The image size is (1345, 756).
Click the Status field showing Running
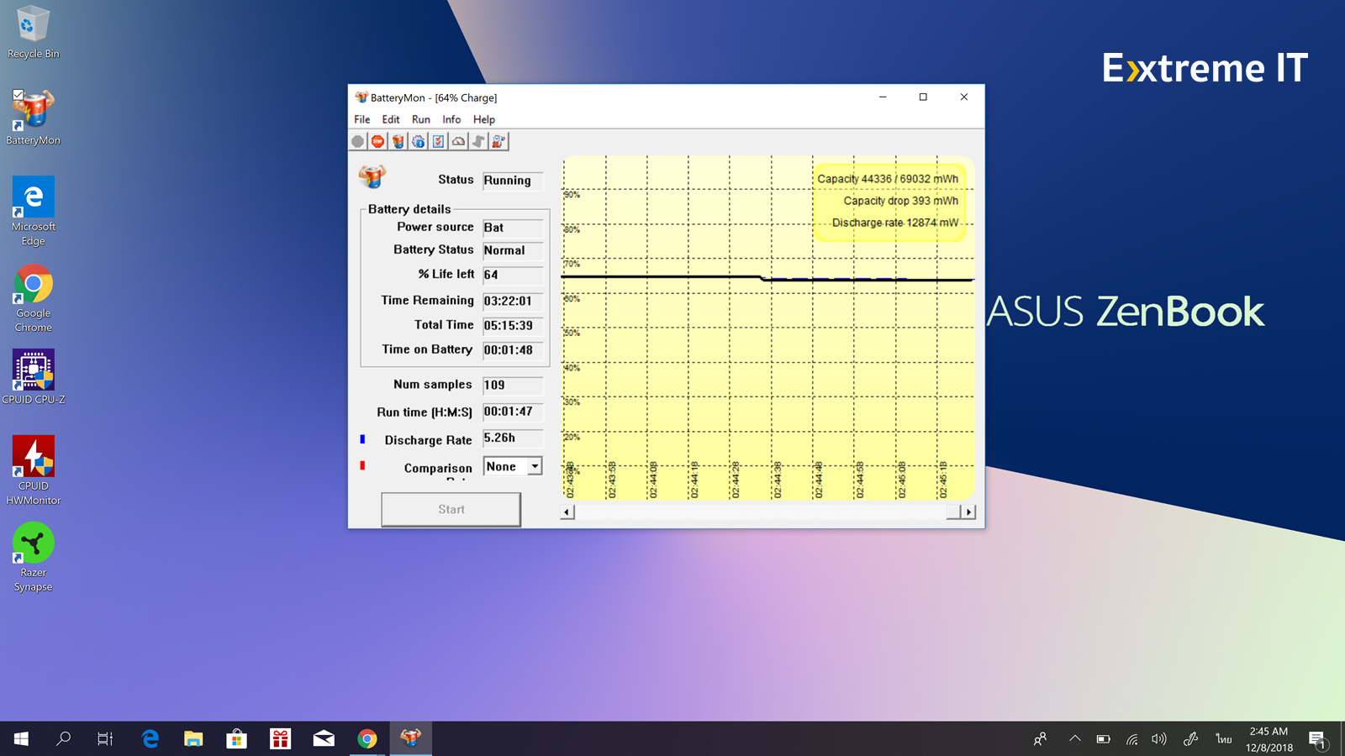click(x=513, y=181)
